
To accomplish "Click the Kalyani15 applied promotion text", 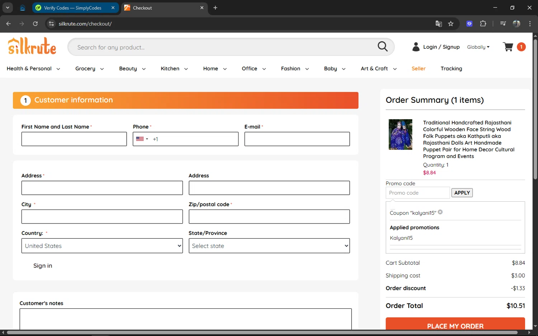I will coord(401,238).
